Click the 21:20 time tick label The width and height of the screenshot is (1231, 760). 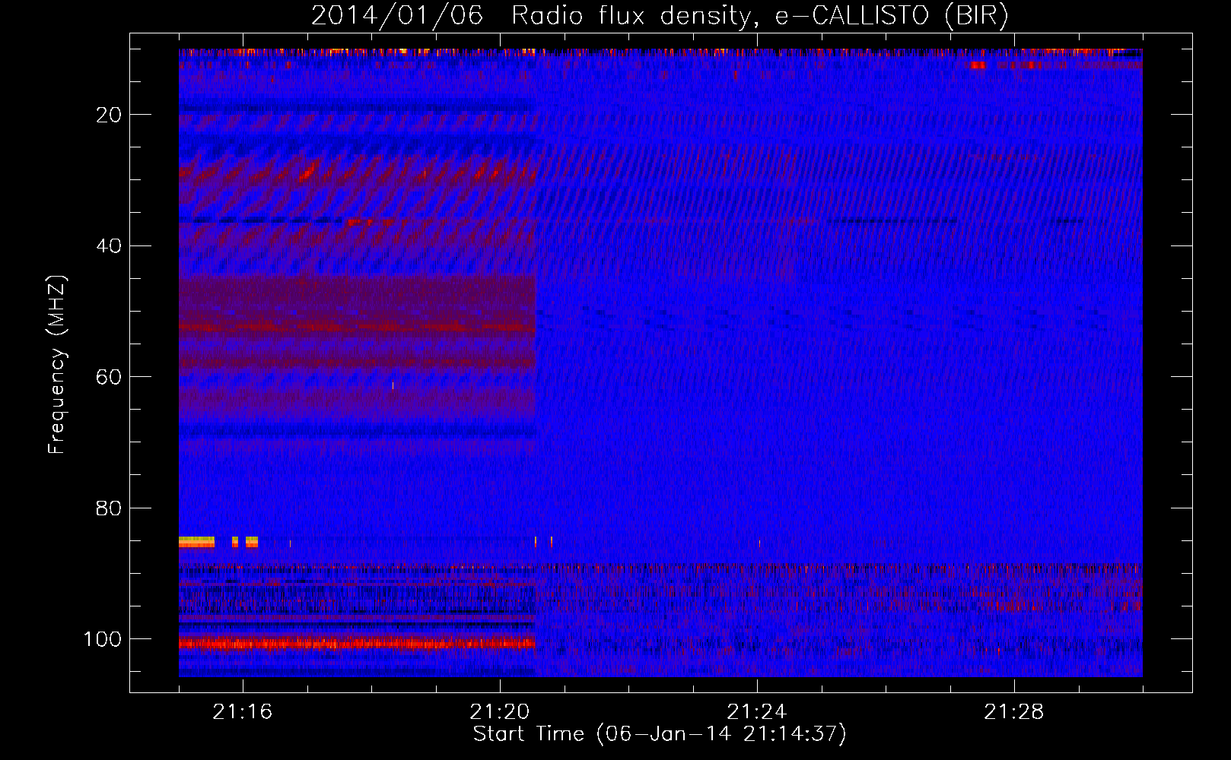500,712
